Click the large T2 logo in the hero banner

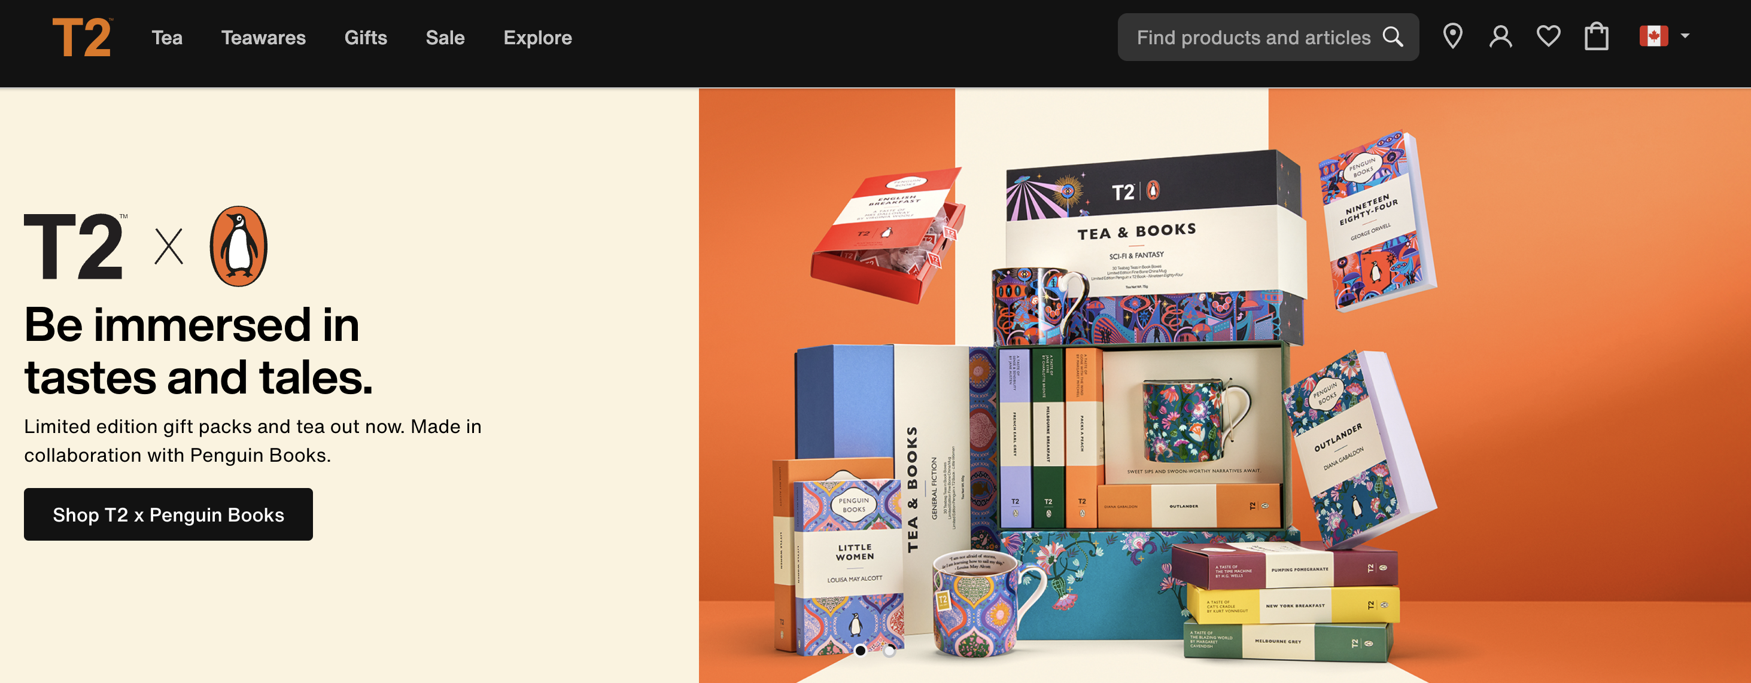click(x=75, y=246)
